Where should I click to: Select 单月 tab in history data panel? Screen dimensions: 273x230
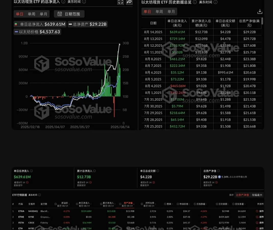tap(171, 12)
